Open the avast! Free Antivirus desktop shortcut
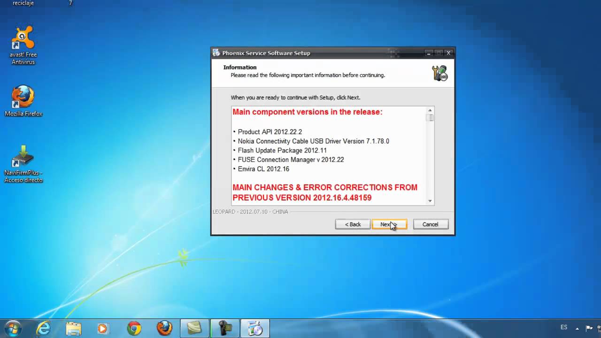The image size is (601, 338). (x=23, y=46)
